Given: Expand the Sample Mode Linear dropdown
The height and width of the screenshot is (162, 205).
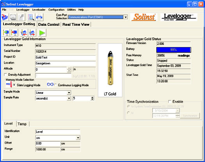Looking at the screenshot, I should pos(69,93).
